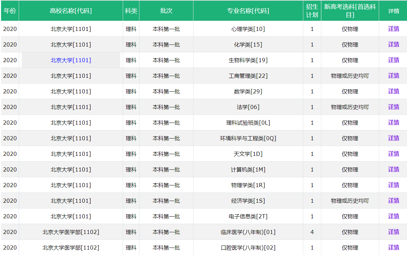The image size is (407, 255).
Task: Open 详情 in the 电子信息类[2T] row
Action: (393, 216)
